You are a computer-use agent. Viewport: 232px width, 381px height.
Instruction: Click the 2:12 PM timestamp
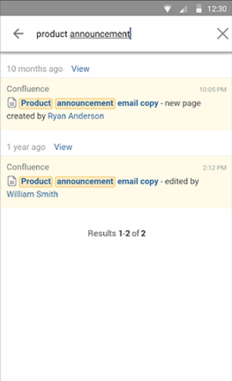coord(215,167)
